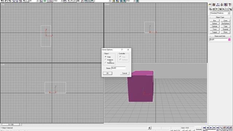Open the Display panel tab

[226, 5]
